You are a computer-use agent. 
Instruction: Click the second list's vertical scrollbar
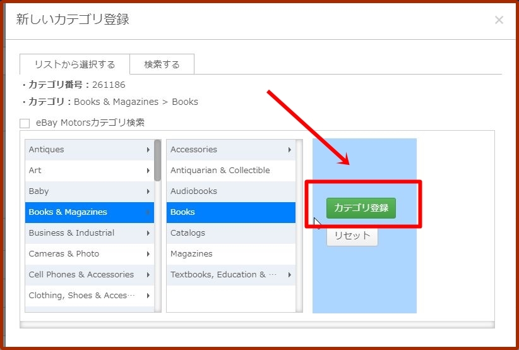[299, 226]
